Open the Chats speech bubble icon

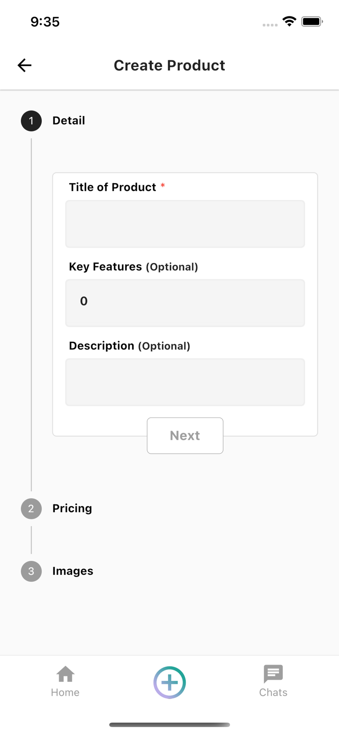273,673
